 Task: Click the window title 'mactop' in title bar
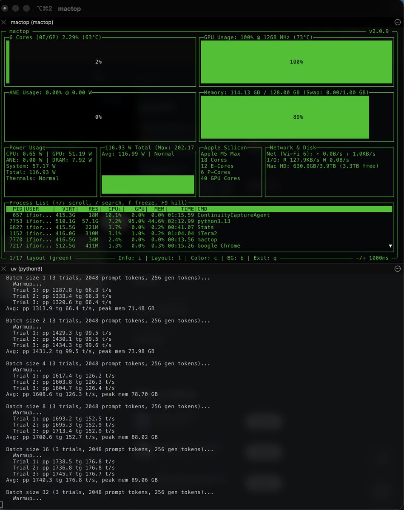click(69, 9)
